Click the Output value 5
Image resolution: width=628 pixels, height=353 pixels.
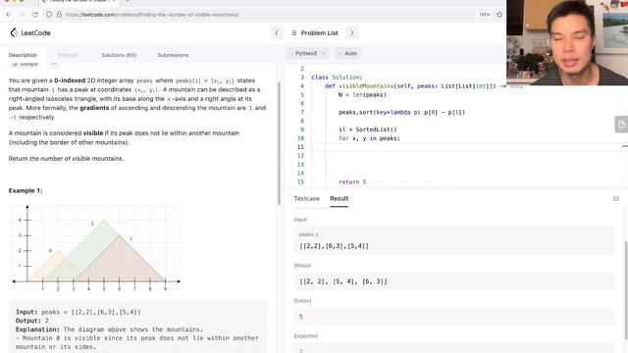tap(301, 317)
